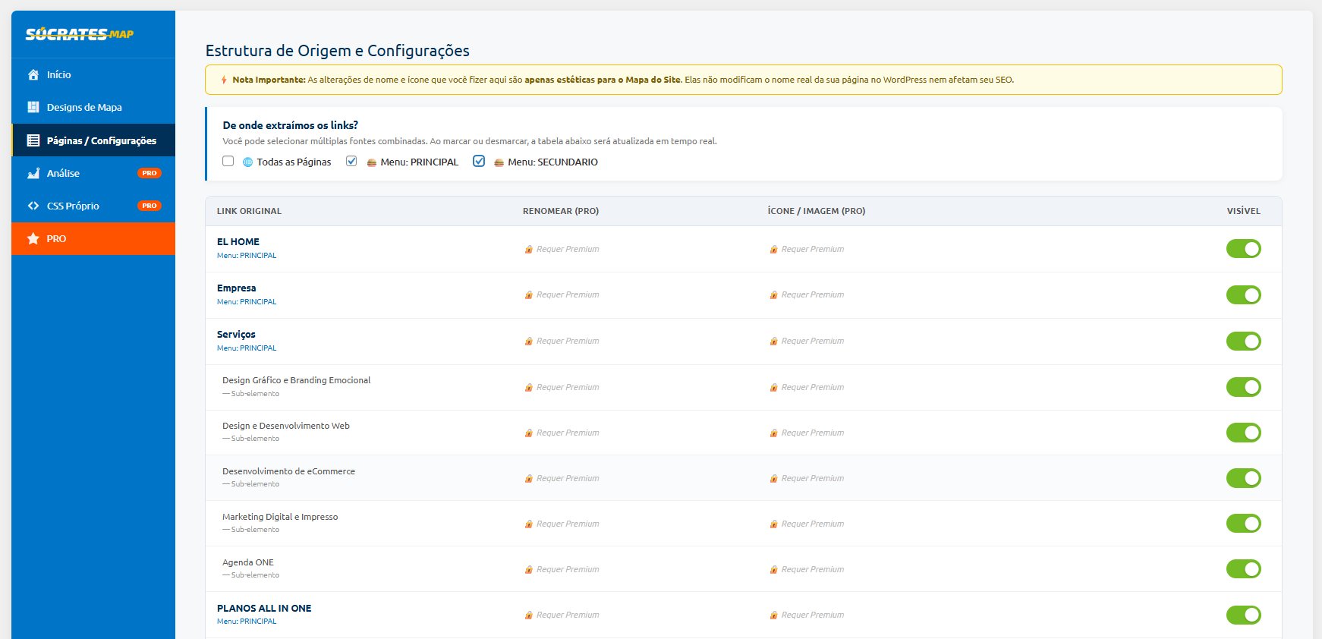Image resolution: width=1322 pixels, height=639 pixels.
Task: Click the lock icon in Empresa icon/image column
Action: click(774, 294)
